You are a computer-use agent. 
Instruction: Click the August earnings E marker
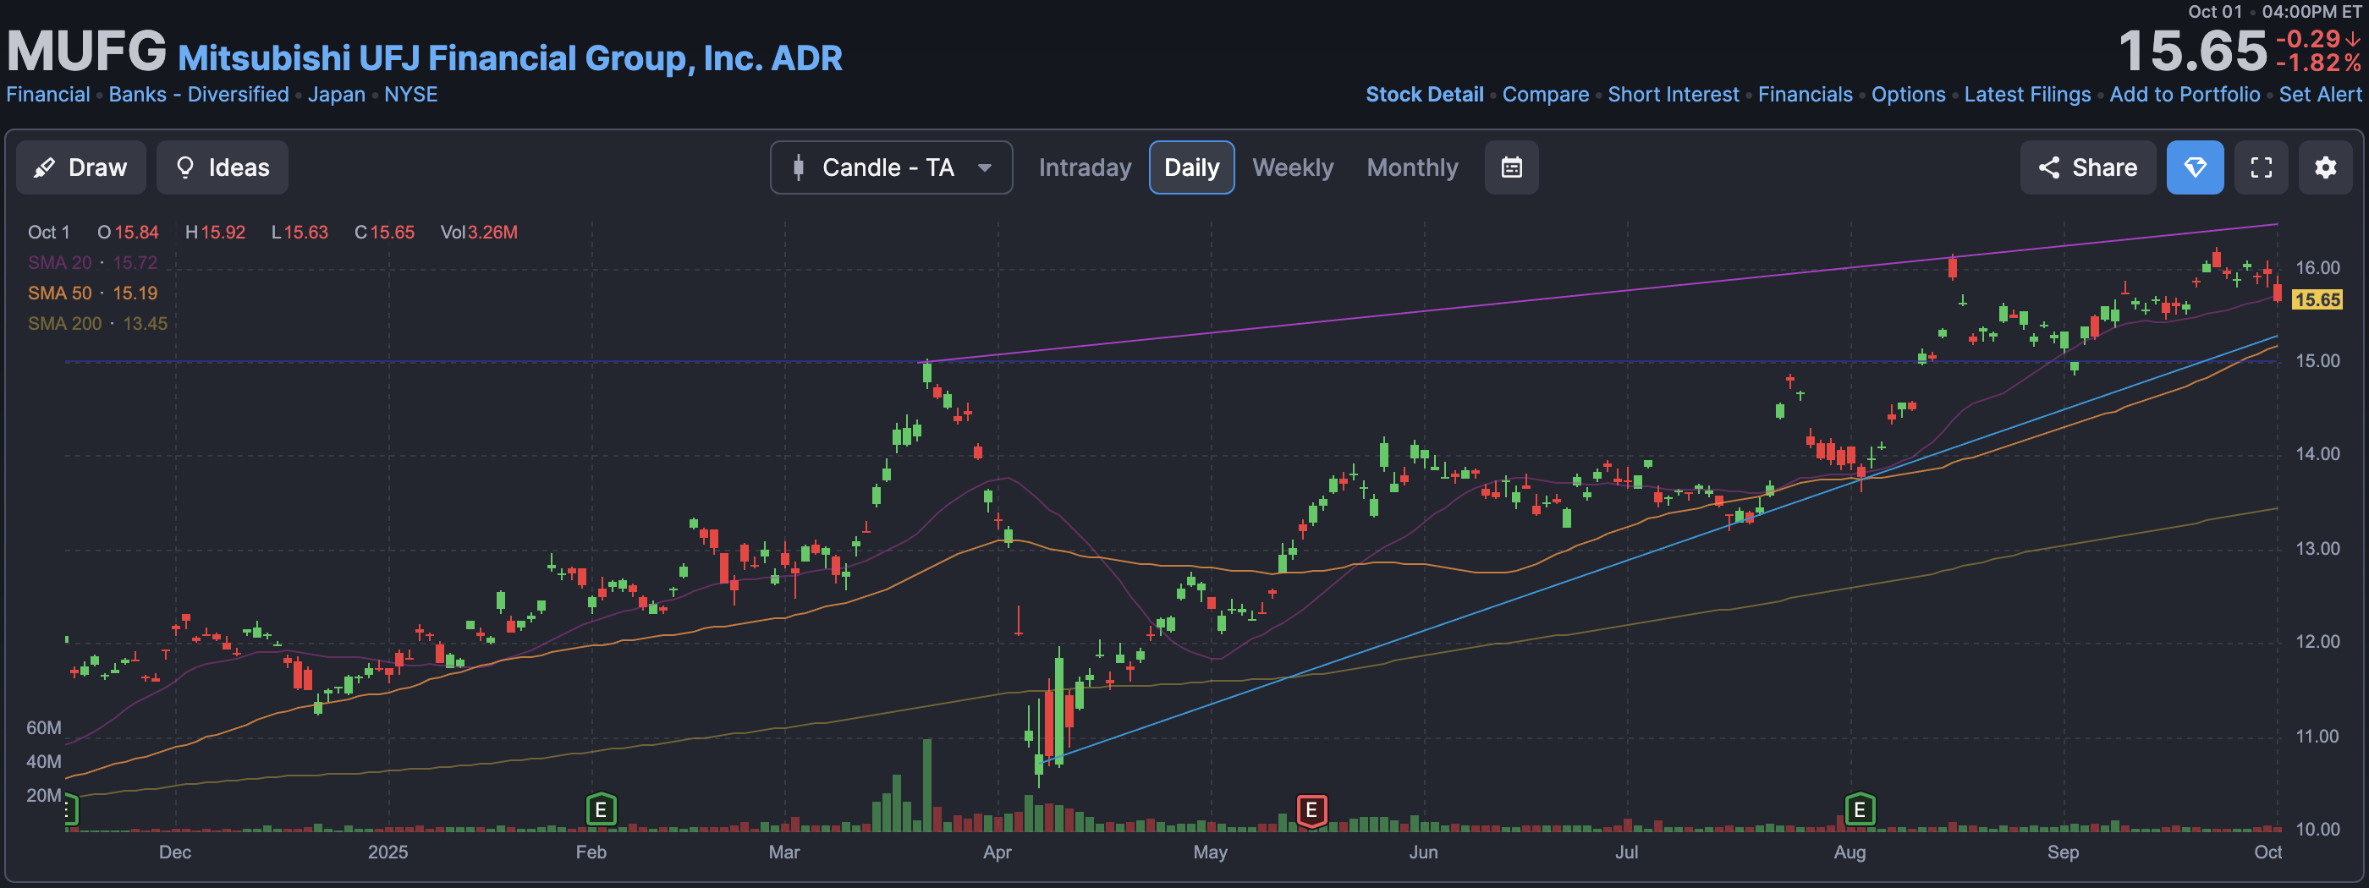(1860, 810)
